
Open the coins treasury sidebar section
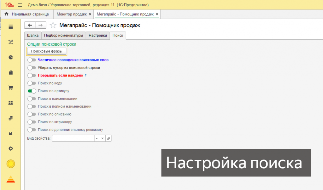point(11,118)
